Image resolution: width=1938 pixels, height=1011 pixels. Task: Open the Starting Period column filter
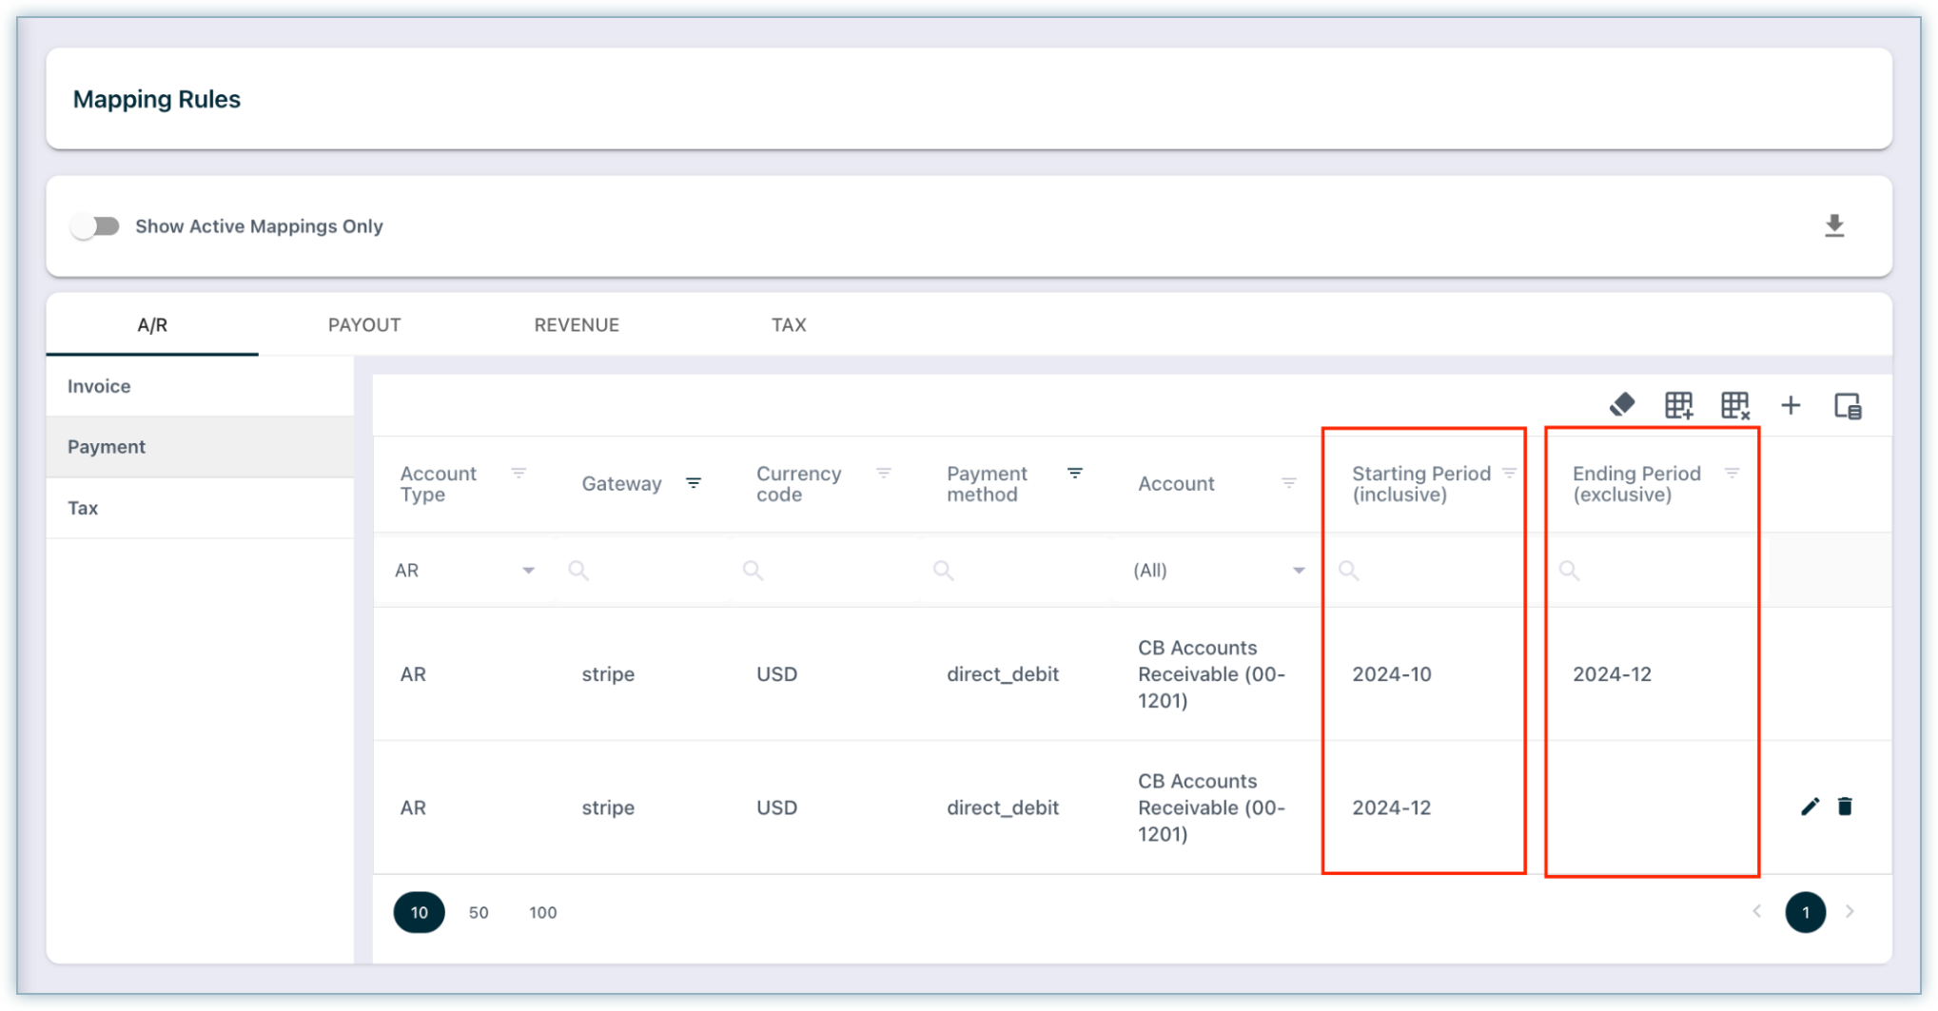(1509, 473)
